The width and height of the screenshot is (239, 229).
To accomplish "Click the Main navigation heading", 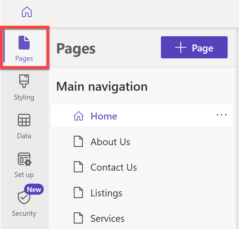I will point(102,86).
